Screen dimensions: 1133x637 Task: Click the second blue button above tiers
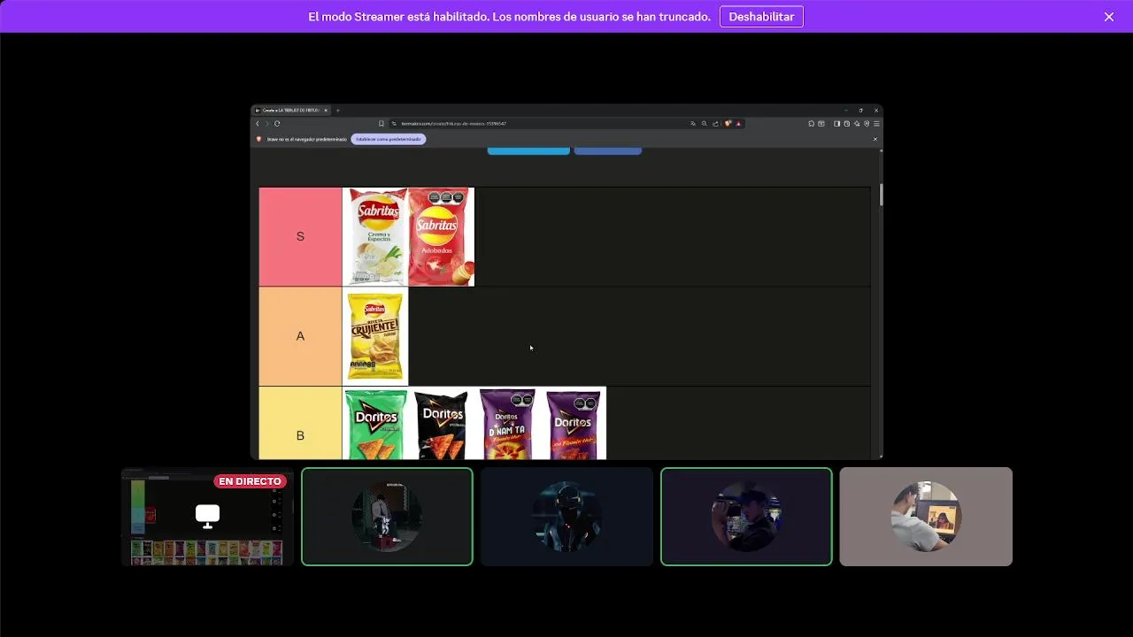click(608, 150)
